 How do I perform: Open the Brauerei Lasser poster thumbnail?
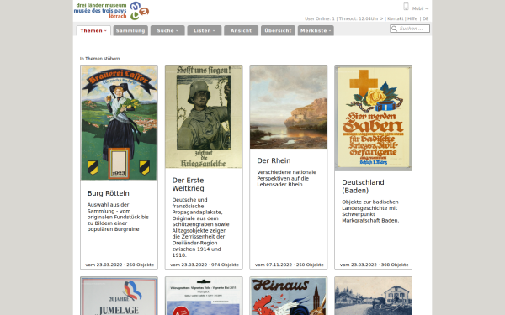119,123
